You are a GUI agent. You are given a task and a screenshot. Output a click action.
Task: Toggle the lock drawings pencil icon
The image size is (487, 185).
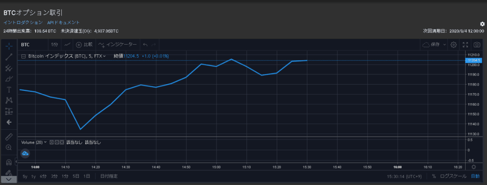(x=9, y=173)
